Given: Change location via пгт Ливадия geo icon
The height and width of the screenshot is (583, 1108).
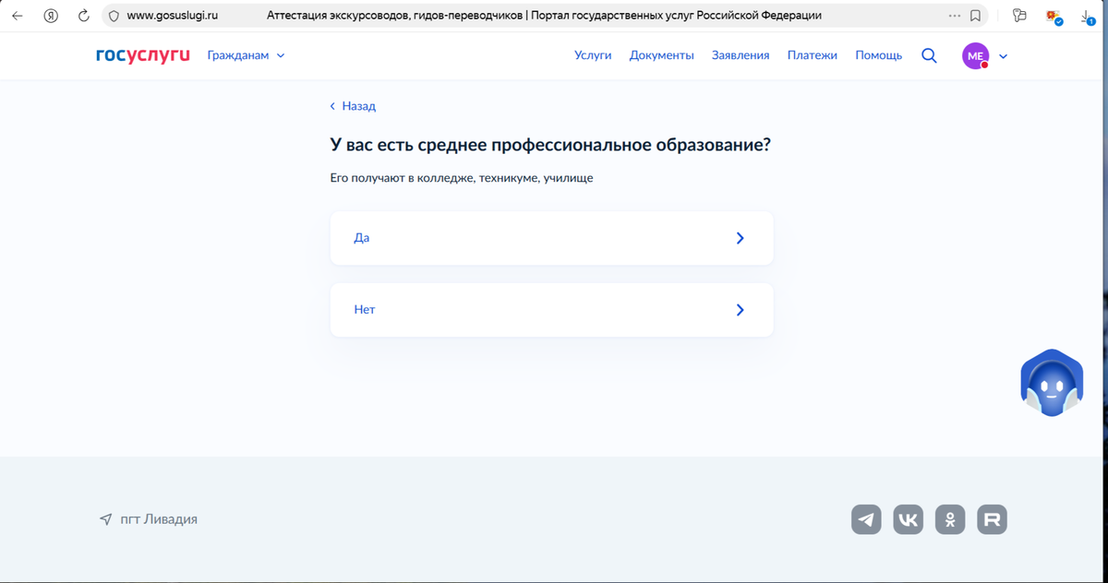Looking at the screenshot, I should (104, 518).
